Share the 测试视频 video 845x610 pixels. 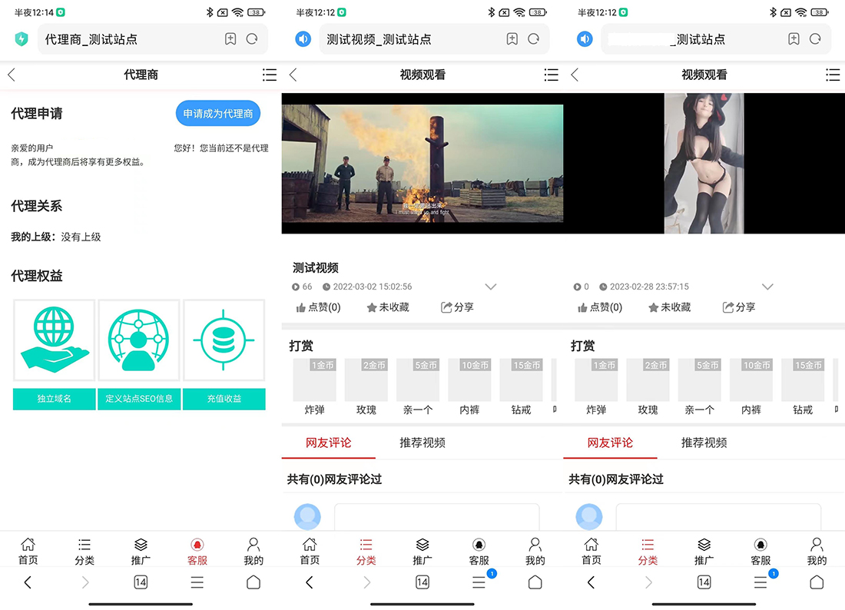click(457, 307)
